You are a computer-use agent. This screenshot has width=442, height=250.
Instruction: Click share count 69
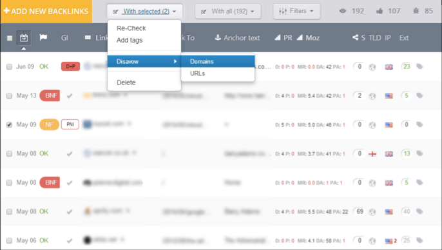[x=360, y=211]
